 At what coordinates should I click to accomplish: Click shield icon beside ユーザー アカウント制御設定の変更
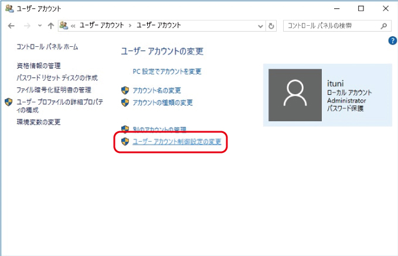125,142
